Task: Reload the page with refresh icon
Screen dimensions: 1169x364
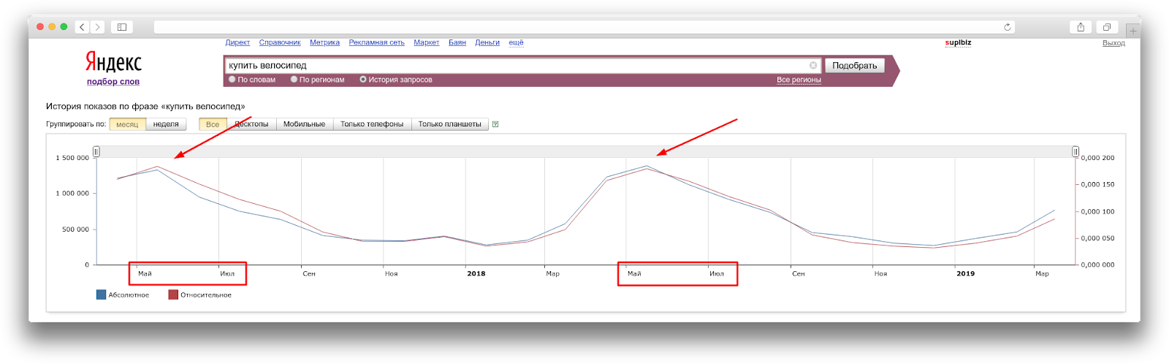Action: (1008, 27)
